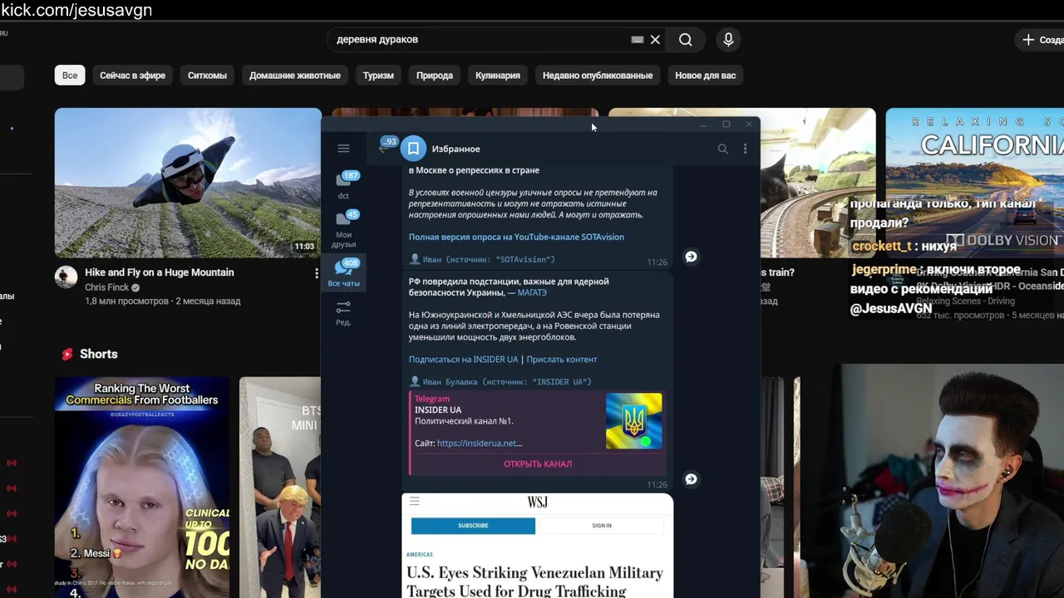Select the Природа filter chip
The image size is (1064, 598).
435,76
